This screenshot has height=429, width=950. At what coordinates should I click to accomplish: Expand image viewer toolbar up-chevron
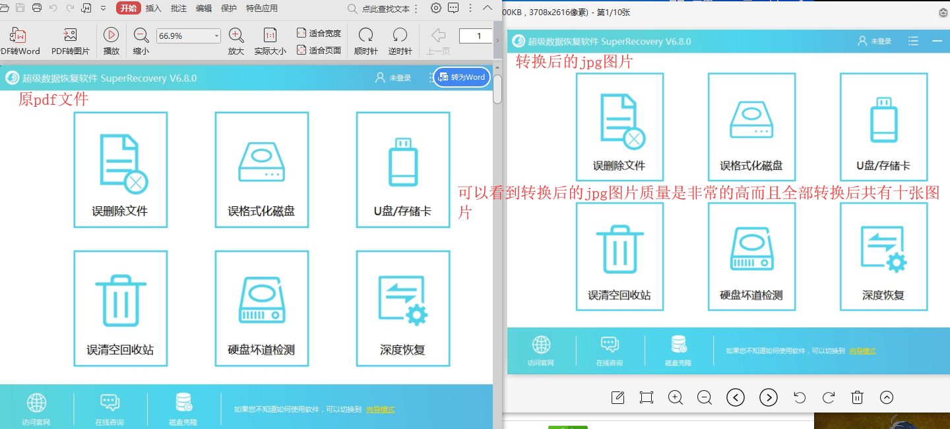887,397
